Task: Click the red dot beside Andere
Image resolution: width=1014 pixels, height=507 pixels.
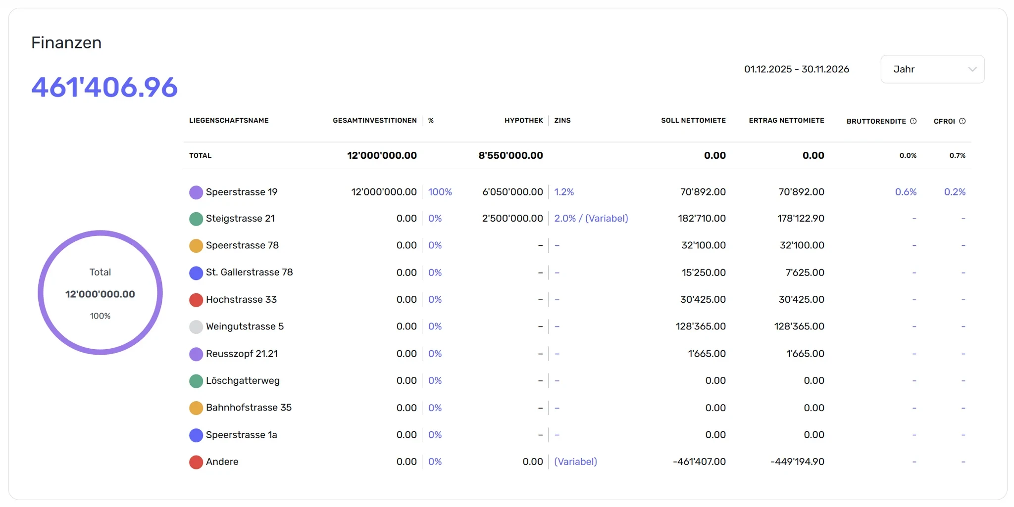Action: (x=196, y=462)
